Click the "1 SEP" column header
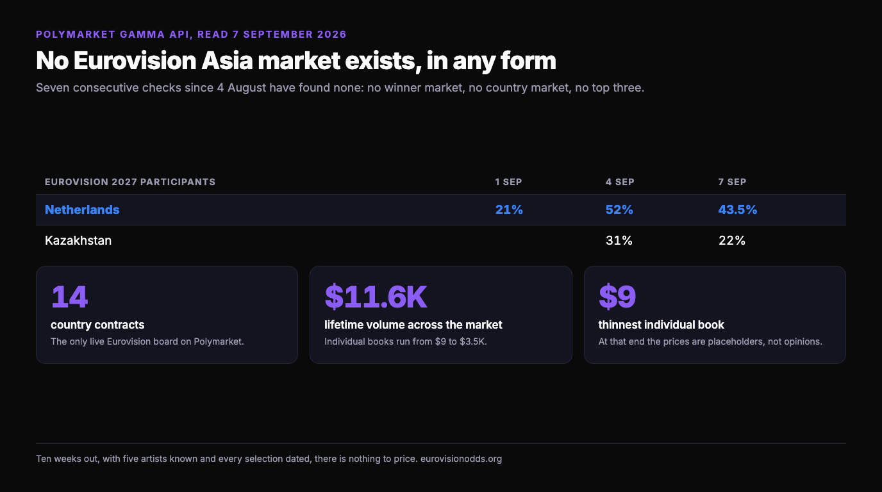The width and height of the screenshot is (882, 492). [508, 182]
